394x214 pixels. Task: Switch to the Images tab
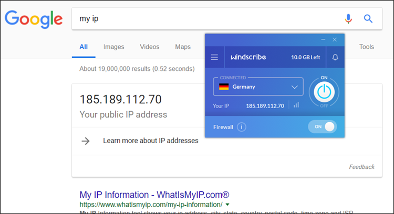coord(114,47)
